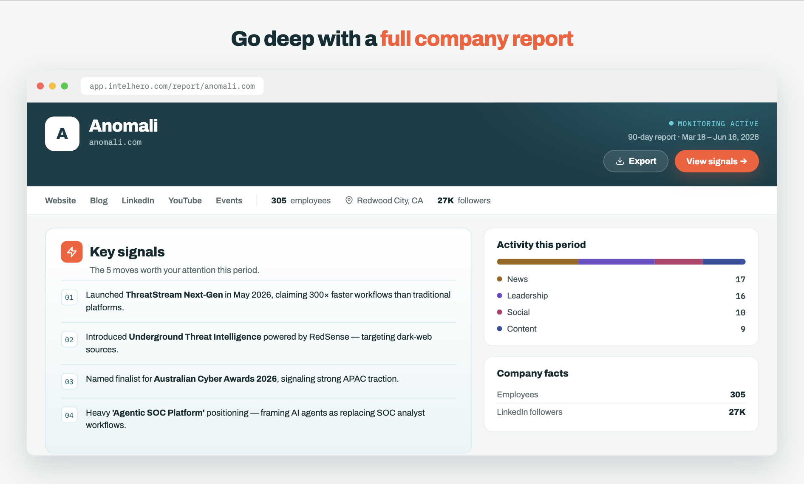
Task: Click the Leadership count 16
Action: point(740,296)
